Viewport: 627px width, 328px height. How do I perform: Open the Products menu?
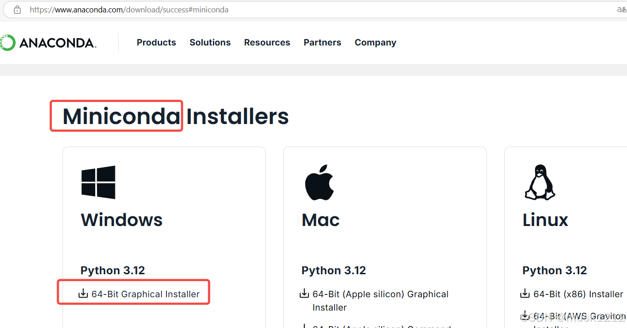[x=156, y=42]
